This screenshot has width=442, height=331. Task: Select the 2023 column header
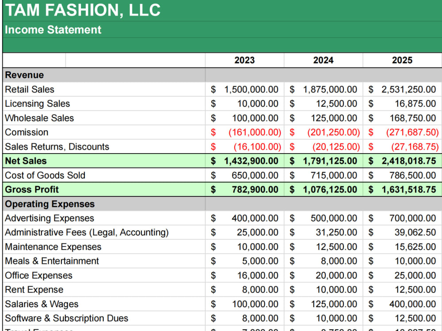tap(244, 60)
